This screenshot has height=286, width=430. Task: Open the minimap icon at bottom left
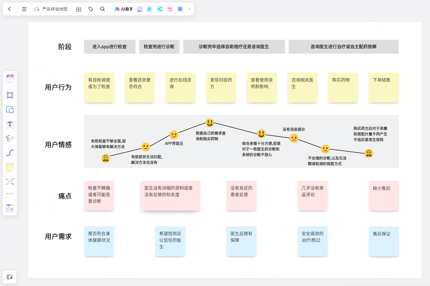tap(10, 277)
